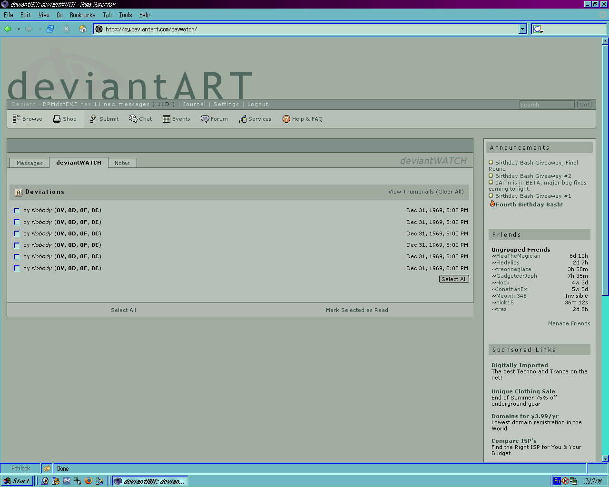Click the Logout link
Screen dimensions: 609x487
pos(257,104)
